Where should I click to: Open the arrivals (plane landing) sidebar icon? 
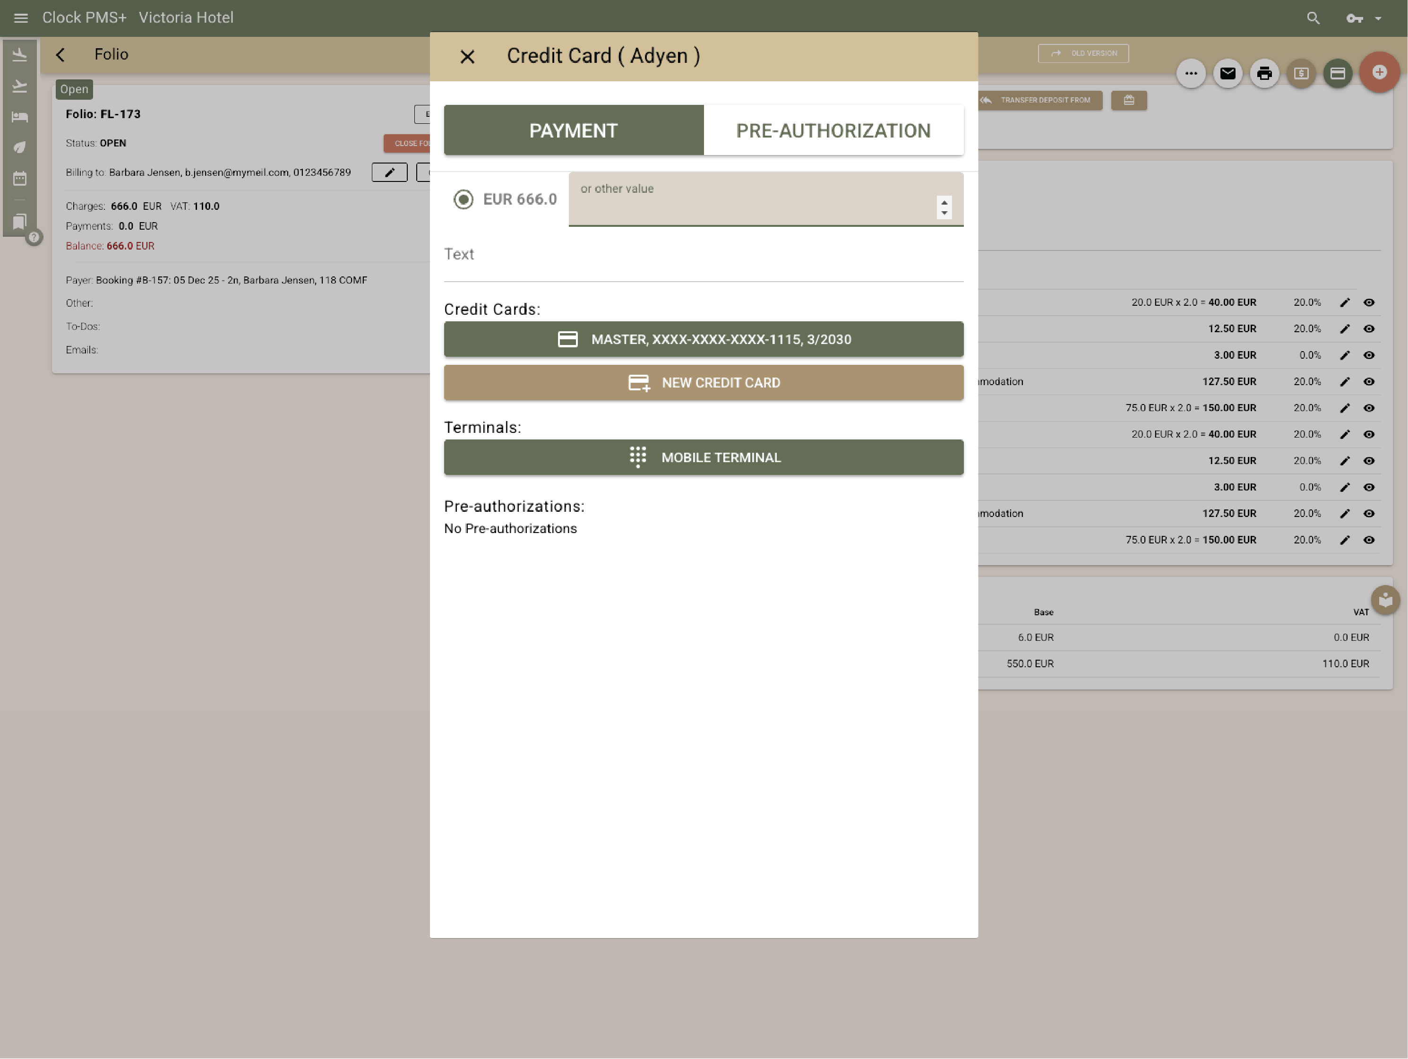coord(20,54)
